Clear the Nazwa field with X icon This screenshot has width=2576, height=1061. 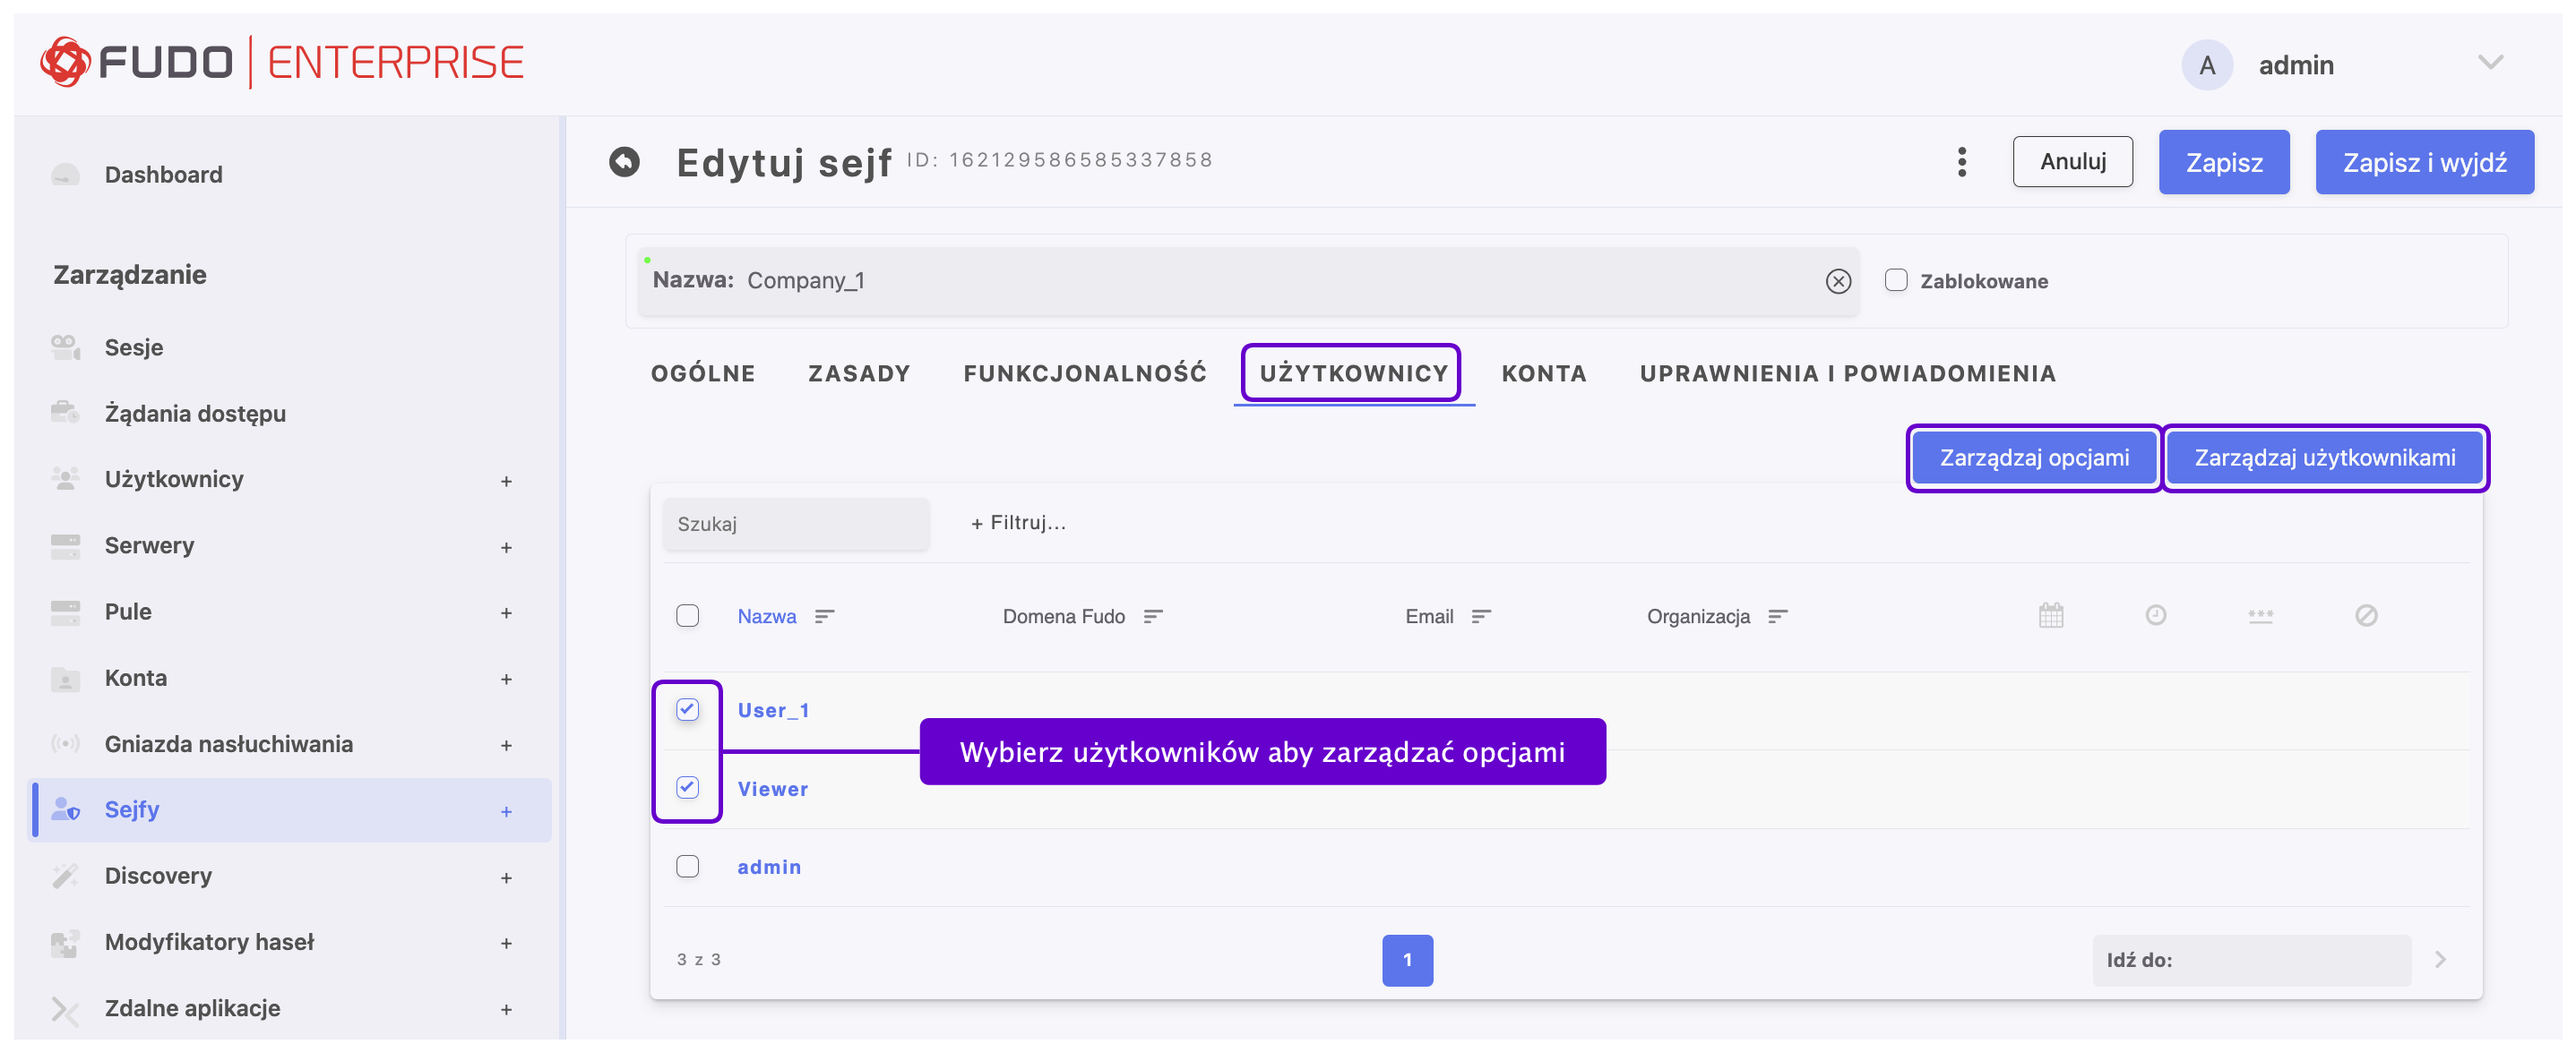[x=1837, y=282]
